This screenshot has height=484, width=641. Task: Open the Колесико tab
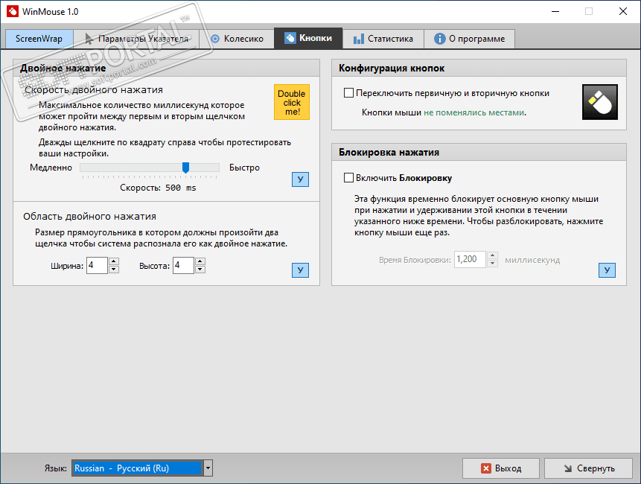point(237,39)
